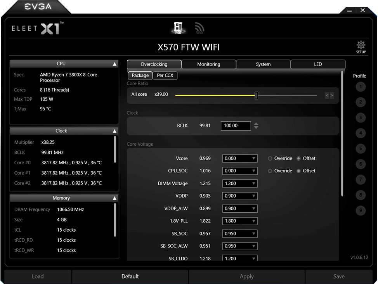
Task: Click the BCLK value input field
Action: [236, 126]
